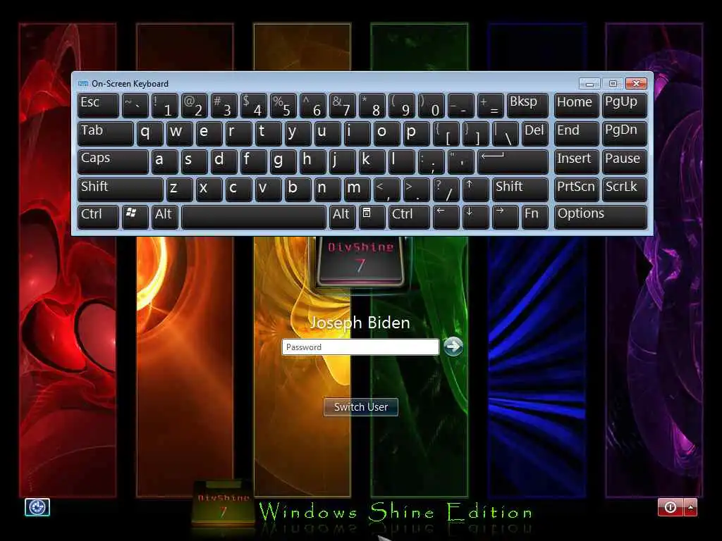Click the minus underscore key

[x=460, y=106]
